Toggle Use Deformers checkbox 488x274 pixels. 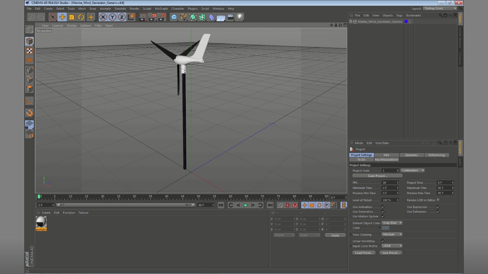pyautogui.click(x=438, y=212)
